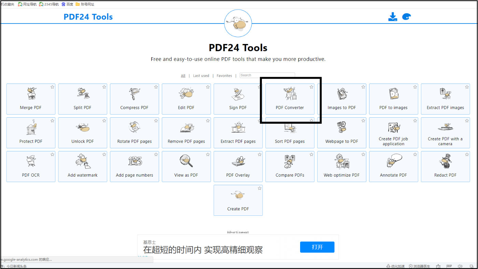478x269 pixels.
Task: Favorite the PDF Converter tool star
Action: point(311,87)
